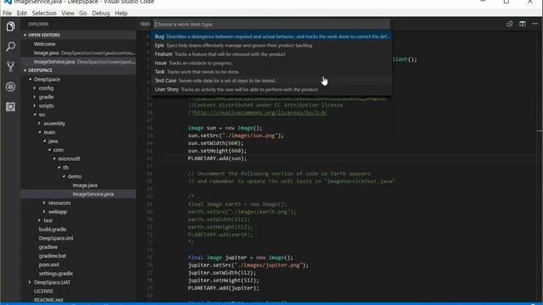
Task: Collapse the java folder
Action: pyautogui.click(x=53, y=141)
